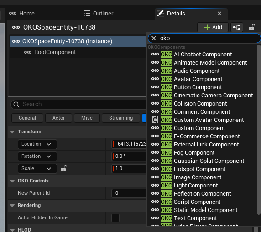Select the Custom Avatar Component class icon
This screenshot has height=232, width=261.
[155, 120]
